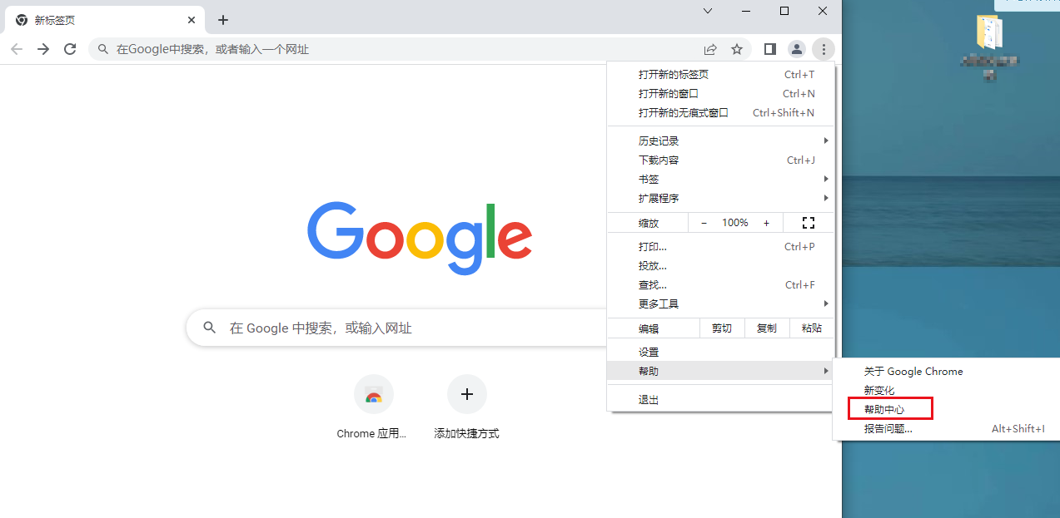Open 关于 Google Chrome
The width and height of the screenshot is (1060, 518).
[946, 371]
